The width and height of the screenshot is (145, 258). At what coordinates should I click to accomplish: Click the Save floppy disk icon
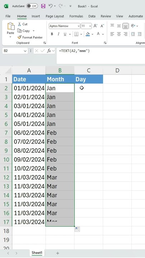tap(43, 6)
